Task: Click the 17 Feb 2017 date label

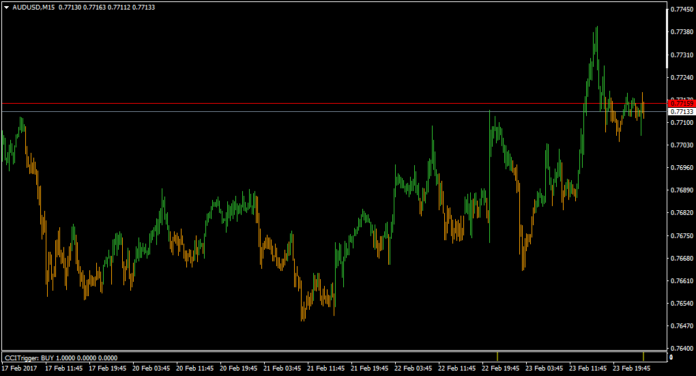Action: tap(20, 368)
